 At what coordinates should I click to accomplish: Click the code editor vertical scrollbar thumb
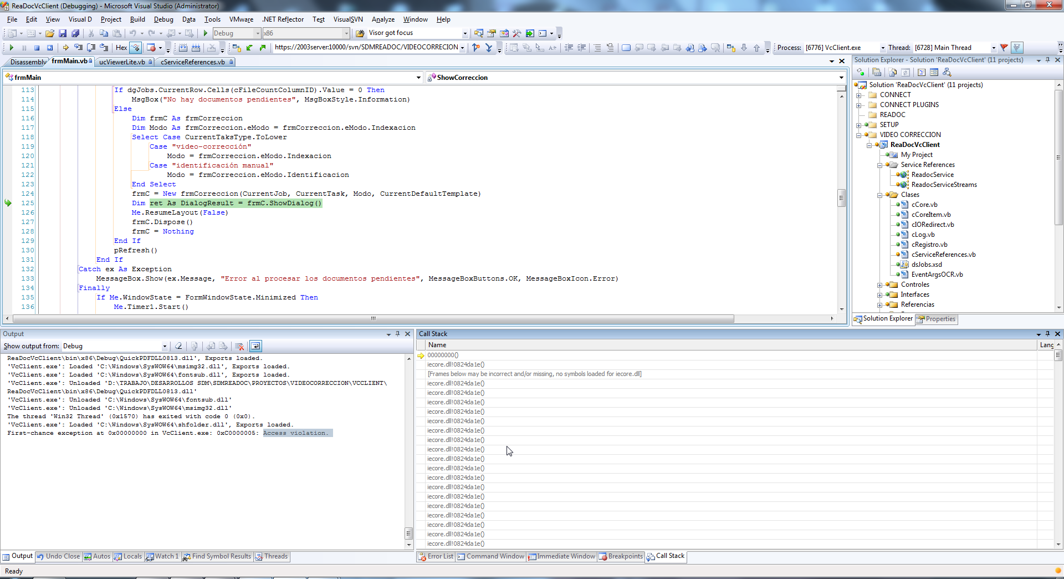[841, 197]
